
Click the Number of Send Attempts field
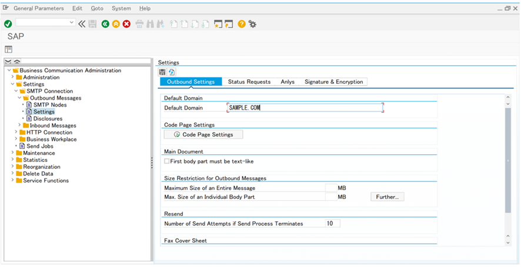[x=333, y=224]
